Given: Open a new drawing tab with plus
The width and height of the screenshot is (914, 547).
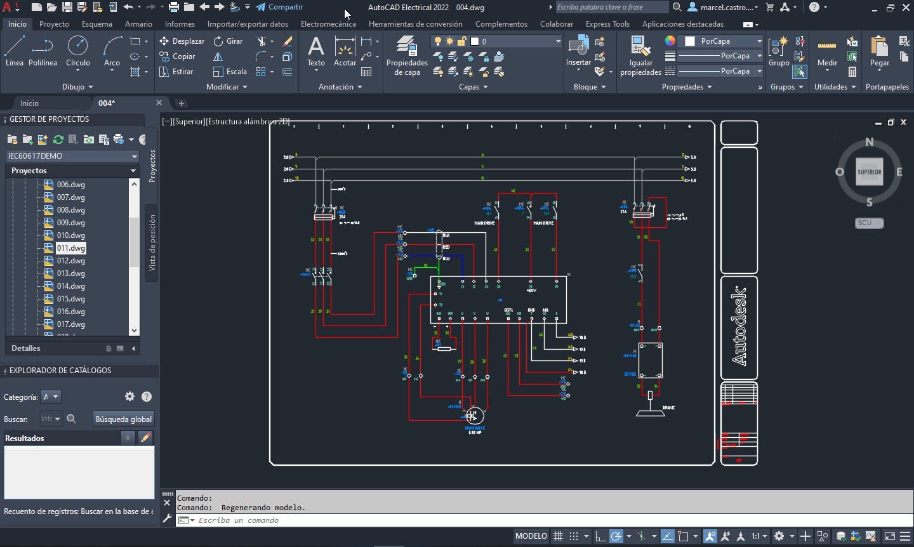Looking at the screenshot, I should click(181, 103).
